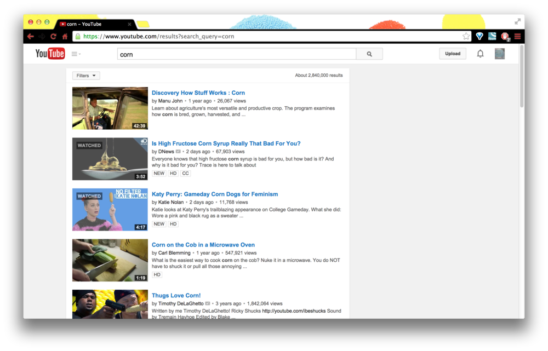Open the browser home icon
Image resolution: width=548 pixels, height=351 pixels.
click(65, 36)
